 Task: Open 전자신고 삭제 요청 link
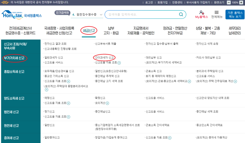[x=207, y=44]
